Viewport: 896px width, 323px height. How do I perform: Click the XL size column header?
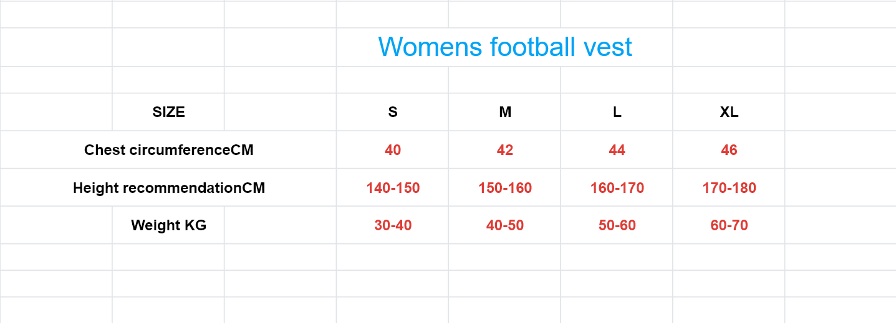point(729,113)
